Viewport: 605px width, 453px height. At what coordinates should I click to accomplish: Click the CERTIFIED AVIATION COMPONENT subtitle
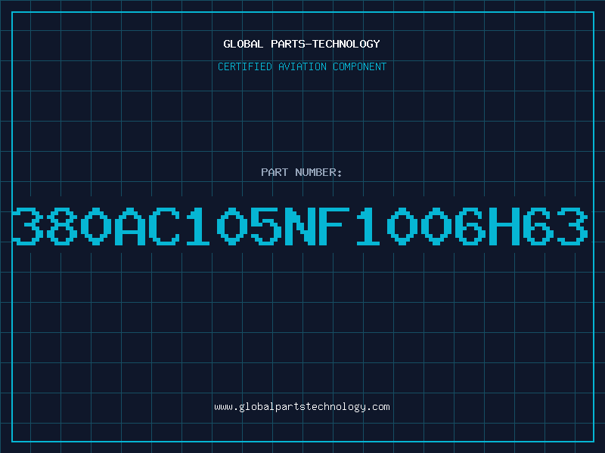click(x=302, y=66)
